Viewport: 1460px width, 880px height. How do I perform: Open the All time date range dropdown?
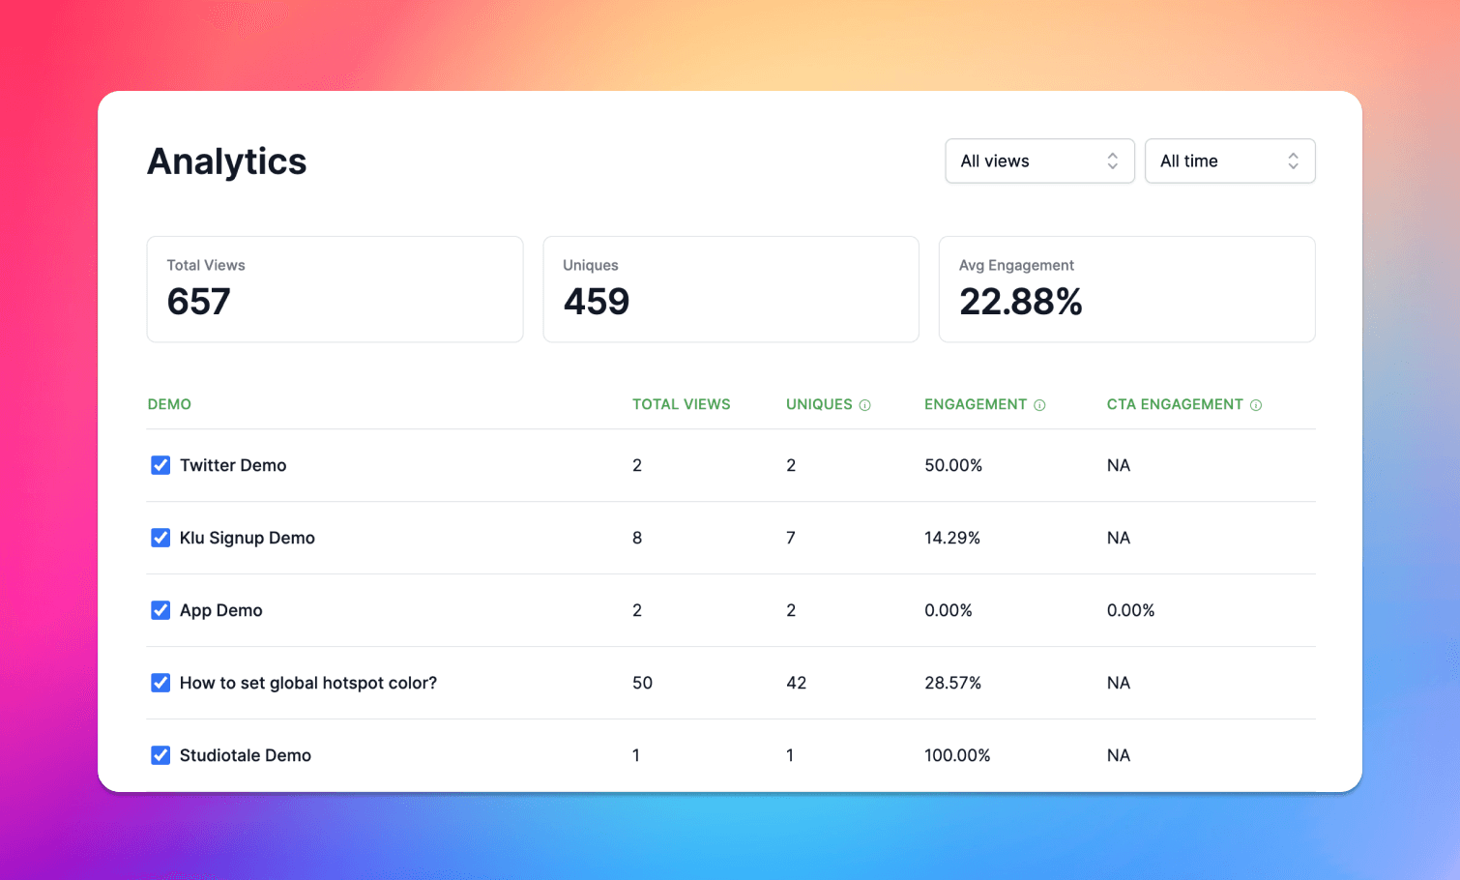[x=1230, y=161]
